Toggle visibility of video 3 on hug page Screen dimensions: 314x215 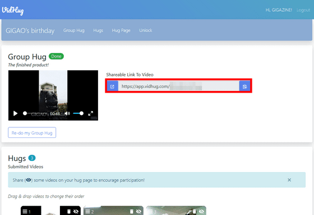201,212
